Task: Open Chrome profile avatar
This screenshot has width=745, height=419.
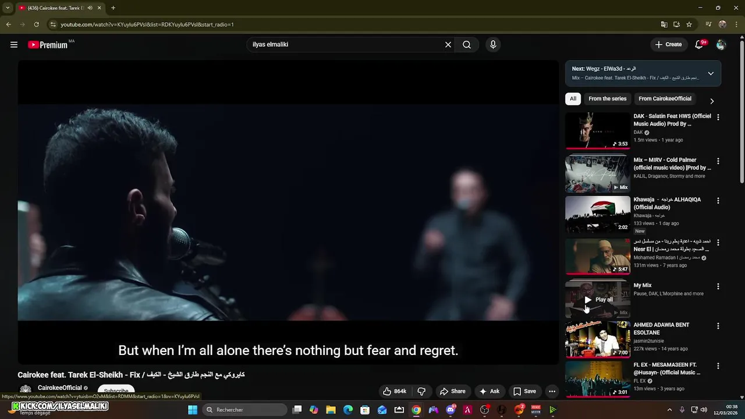Action: coord(722,24)
